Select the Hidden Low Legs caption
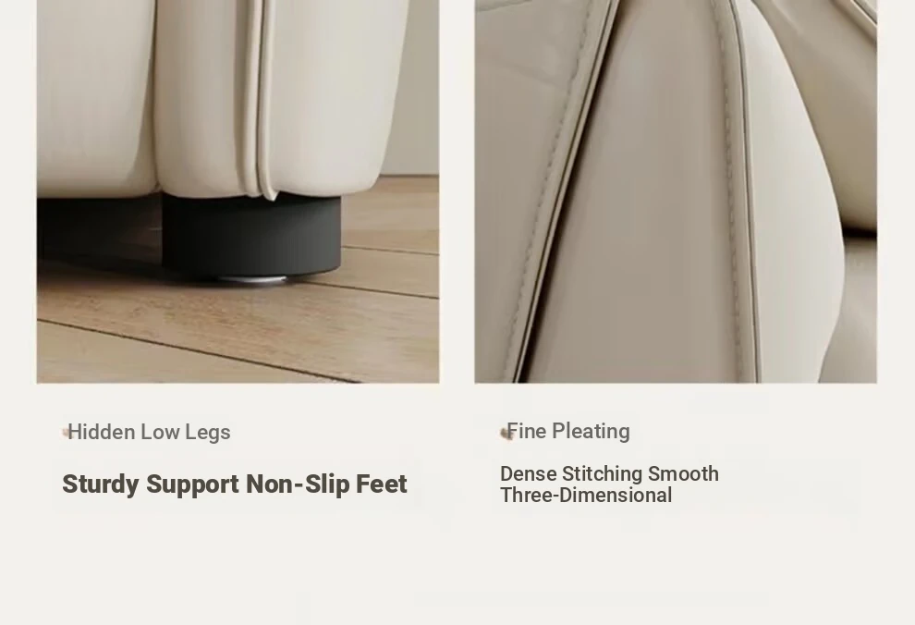 [x=150, y=433]
